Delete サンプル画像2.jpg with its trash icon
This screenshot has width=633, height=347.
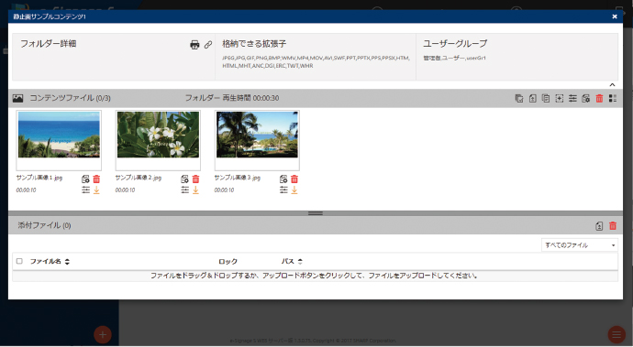[195, 179]
